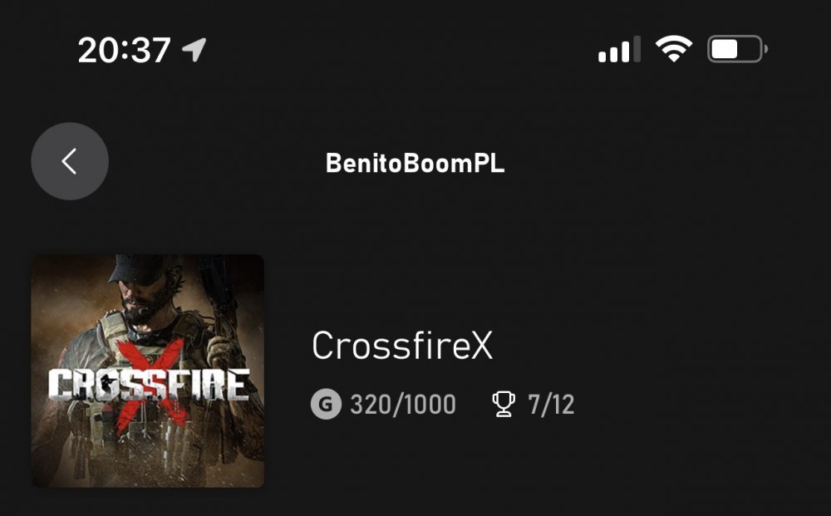Tap the location services arrow icon
This screenshot has height=516, width=831.
click(x=194, y=51)
